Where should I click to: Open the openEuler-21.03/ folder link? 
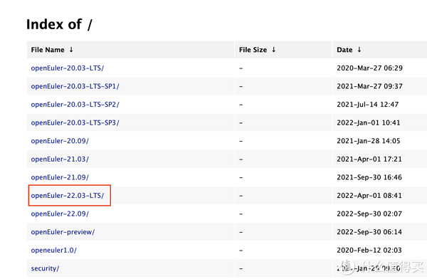tap(60, 159)
